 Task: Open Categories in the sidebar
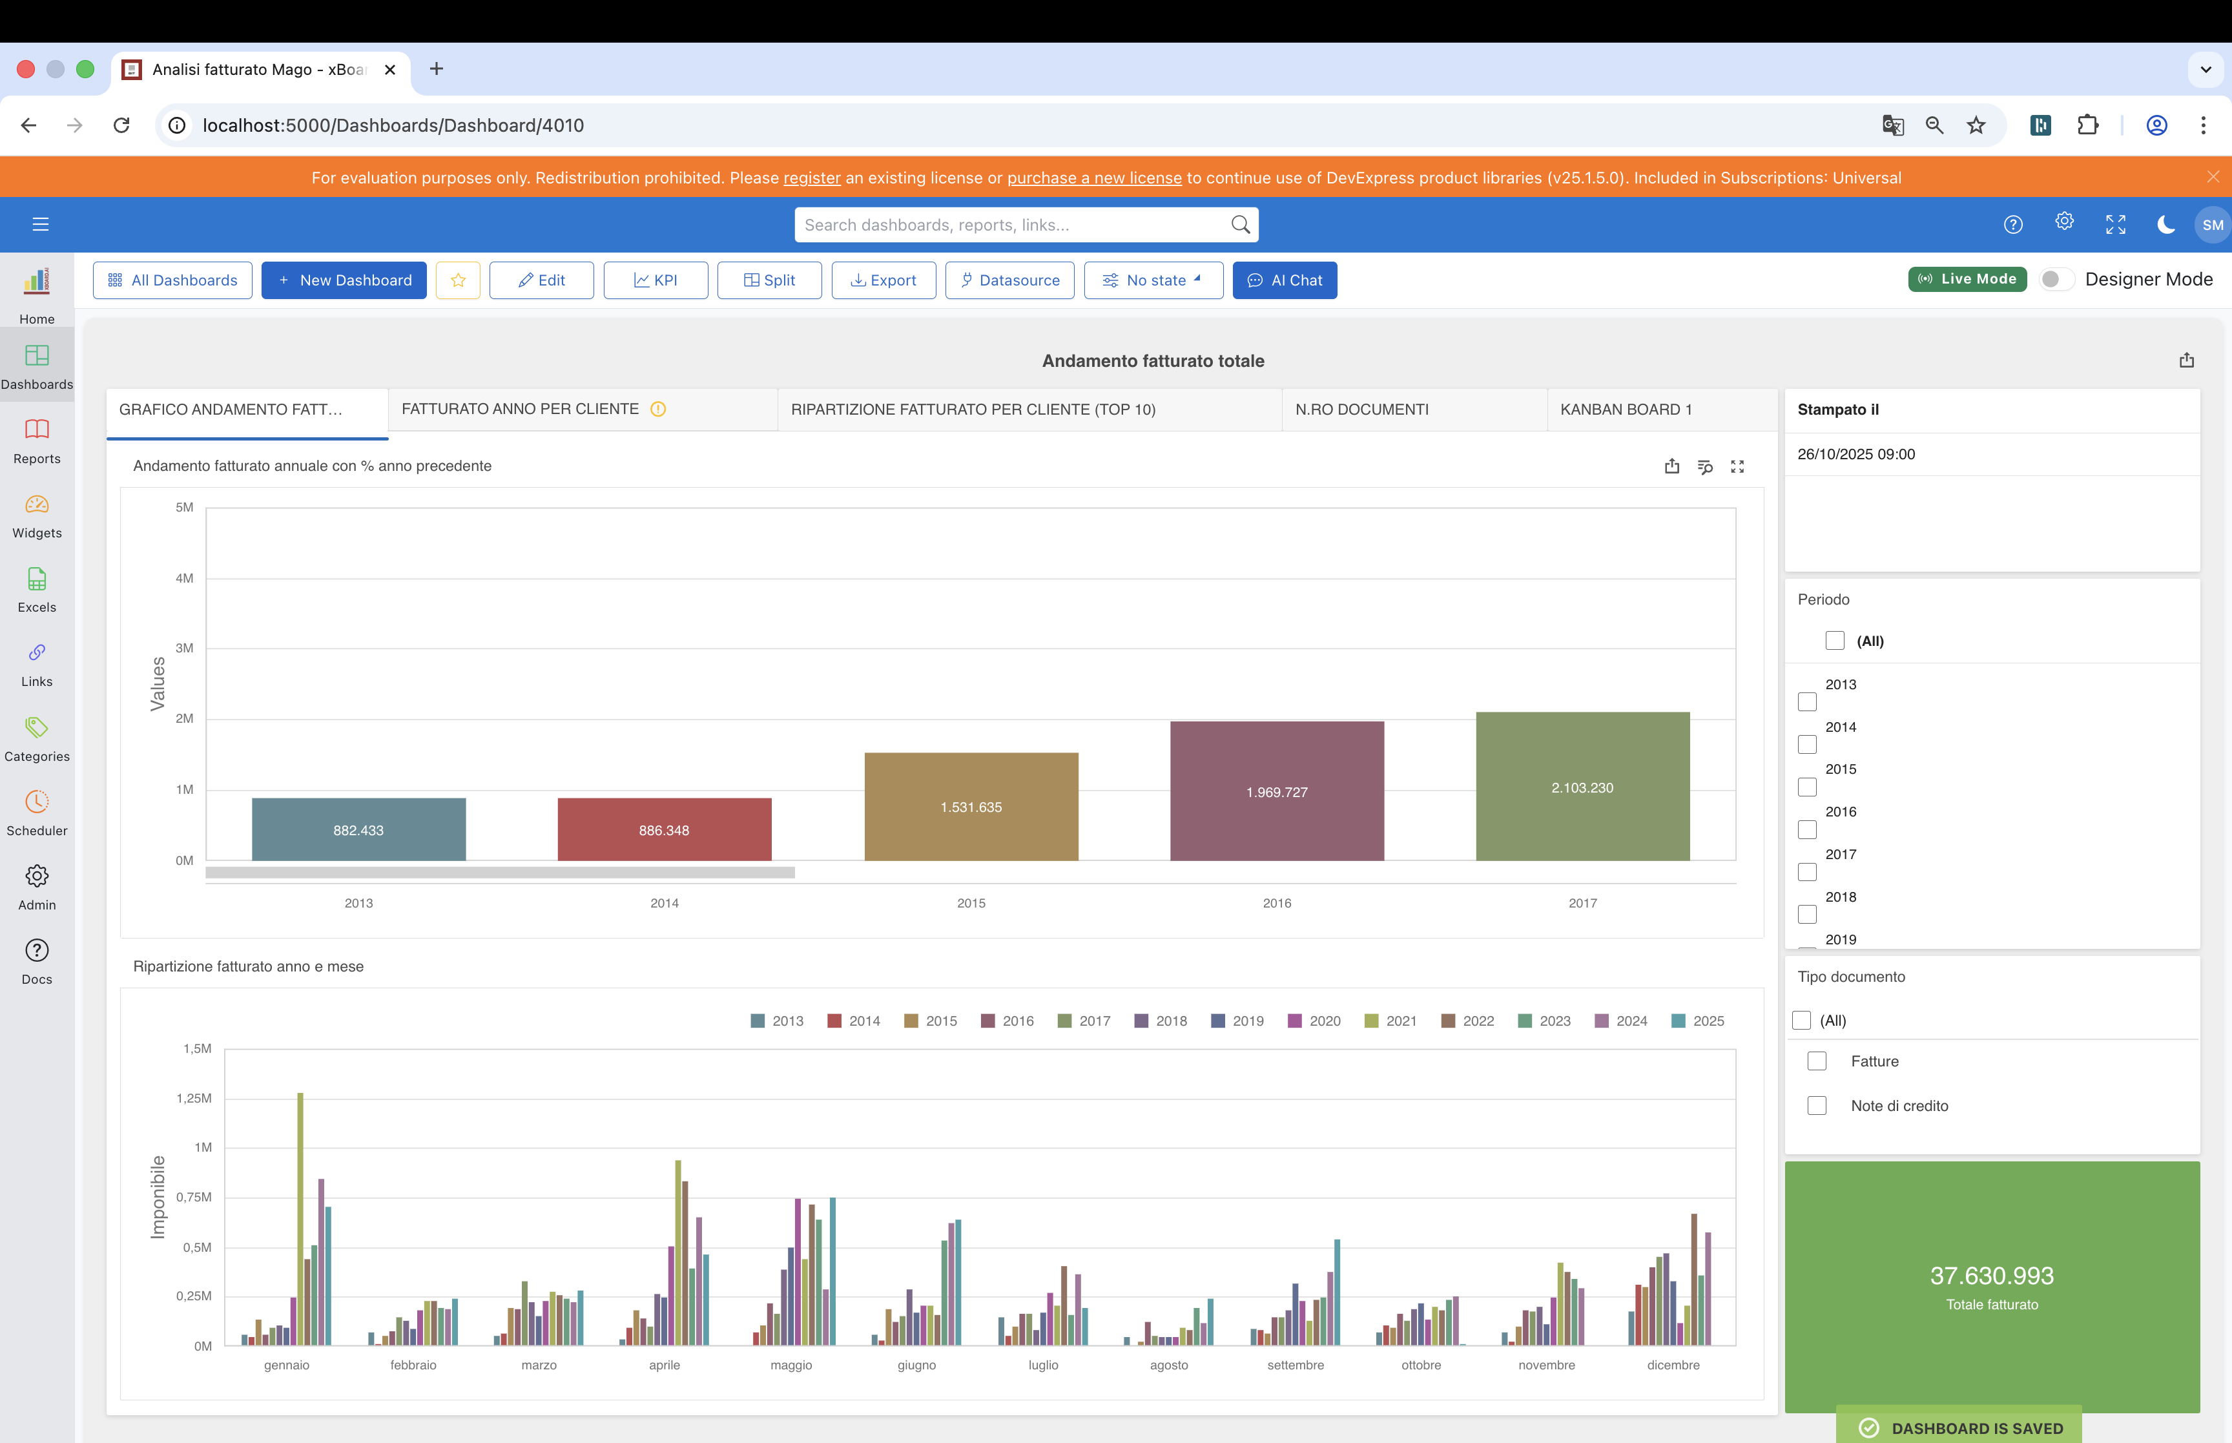37,738
